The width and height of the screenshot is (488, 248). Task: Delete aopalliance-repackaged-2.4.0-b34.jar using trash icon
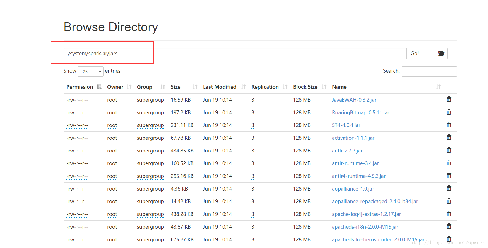click(x=449, y=201)
